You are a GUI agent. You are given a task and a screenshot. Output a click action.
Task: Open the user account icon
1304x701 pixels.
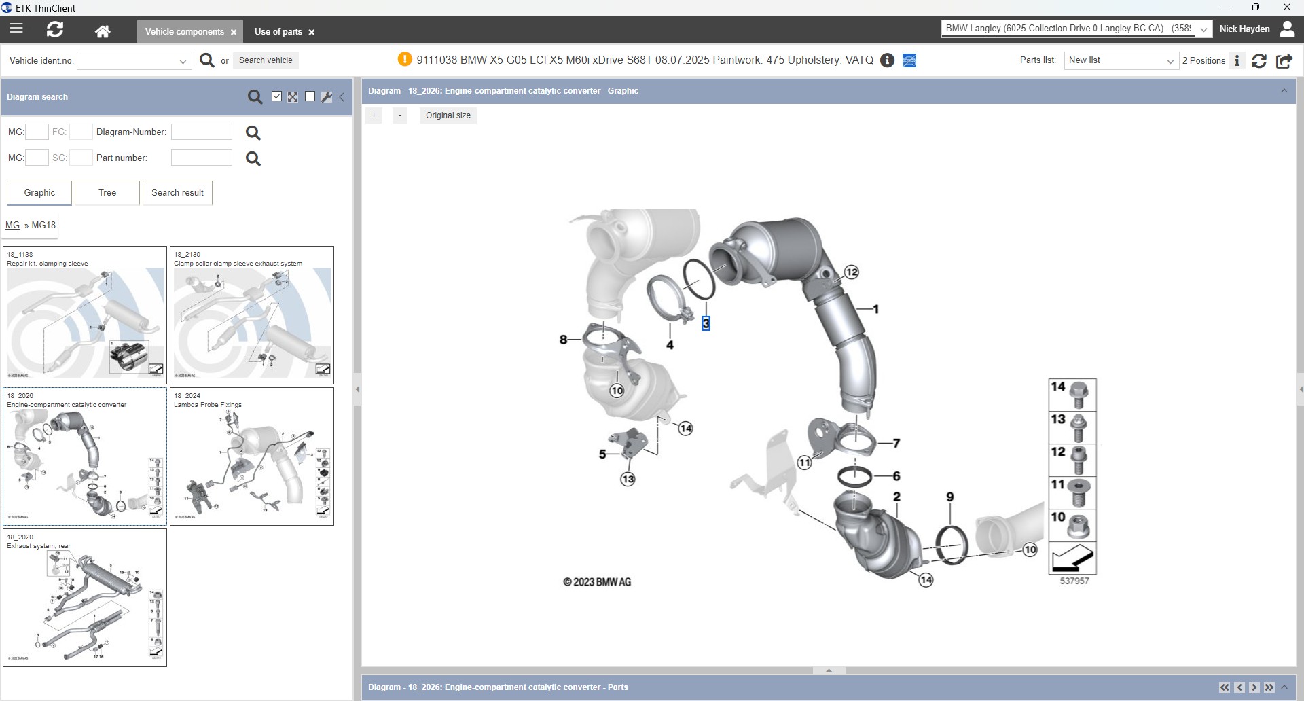pos(1286,29)
